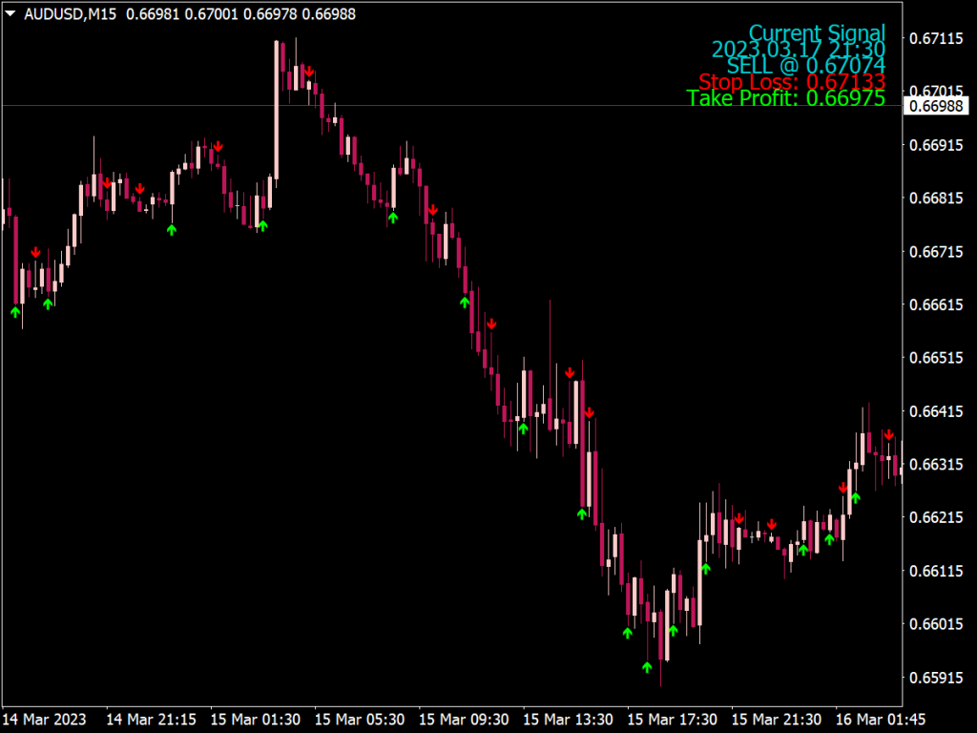Viewport: 977px width, 733px height.
Task: Click the signal date '2023.03.17 21:30'
Action: point(799,50)
